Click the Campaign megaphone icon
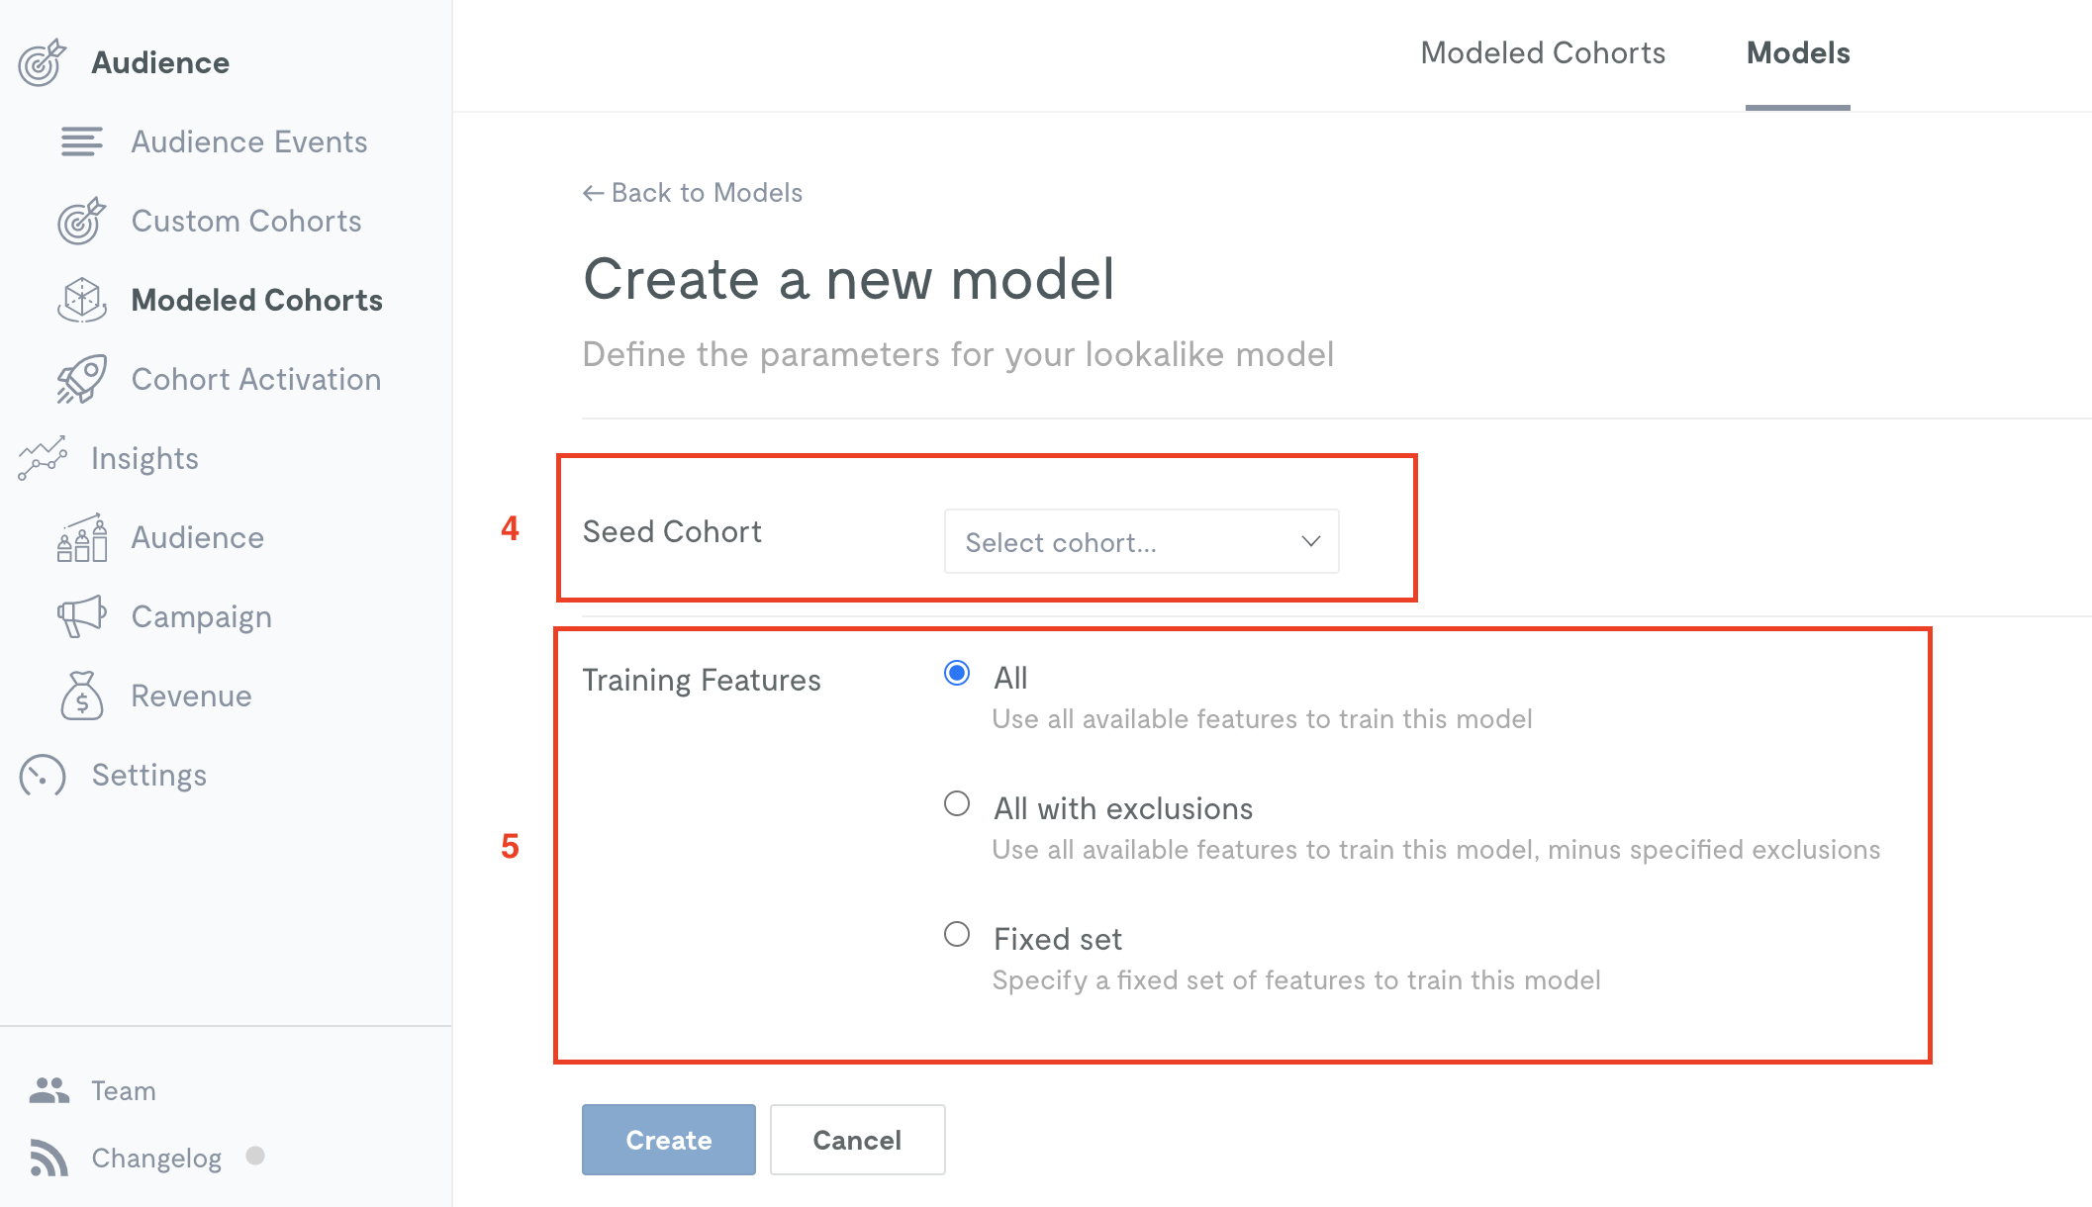Viewport: 2092px width, 1207px height. [81, 616]
